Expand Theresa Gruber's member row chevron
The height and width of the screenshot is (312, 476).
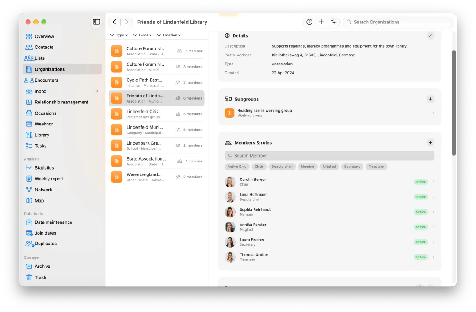[x=433, y=257]
